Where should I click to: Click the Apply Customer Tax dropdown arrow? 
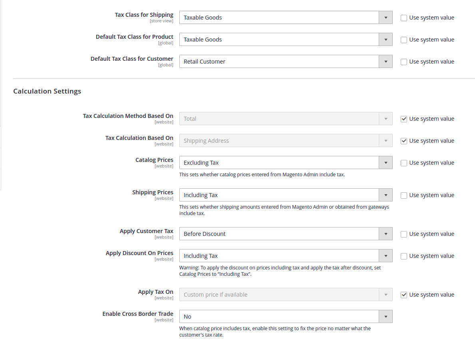(385, 233)
